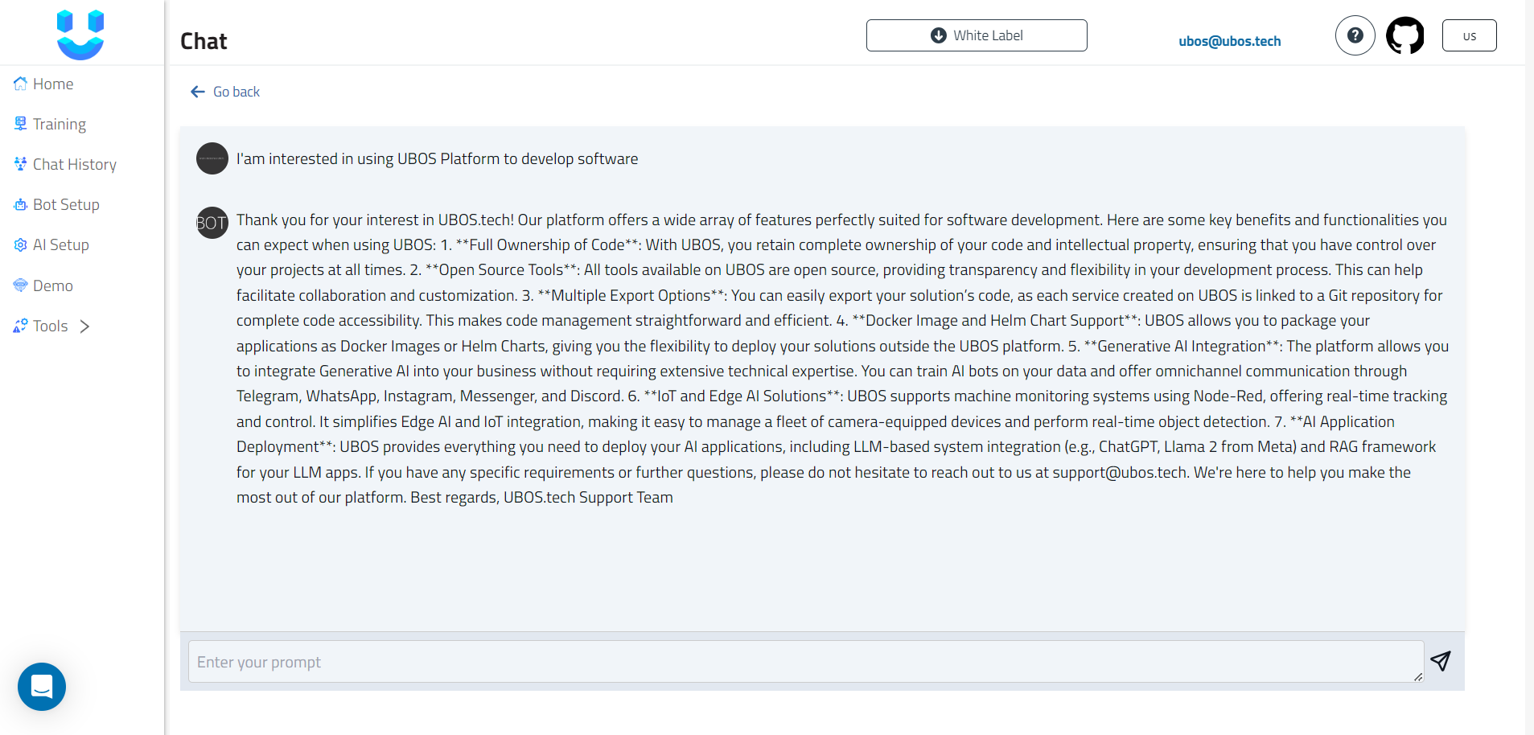1534x735 pixels.
Task: Send the prompt with the paper plane icon
Action: click(x=1441, y=661)
